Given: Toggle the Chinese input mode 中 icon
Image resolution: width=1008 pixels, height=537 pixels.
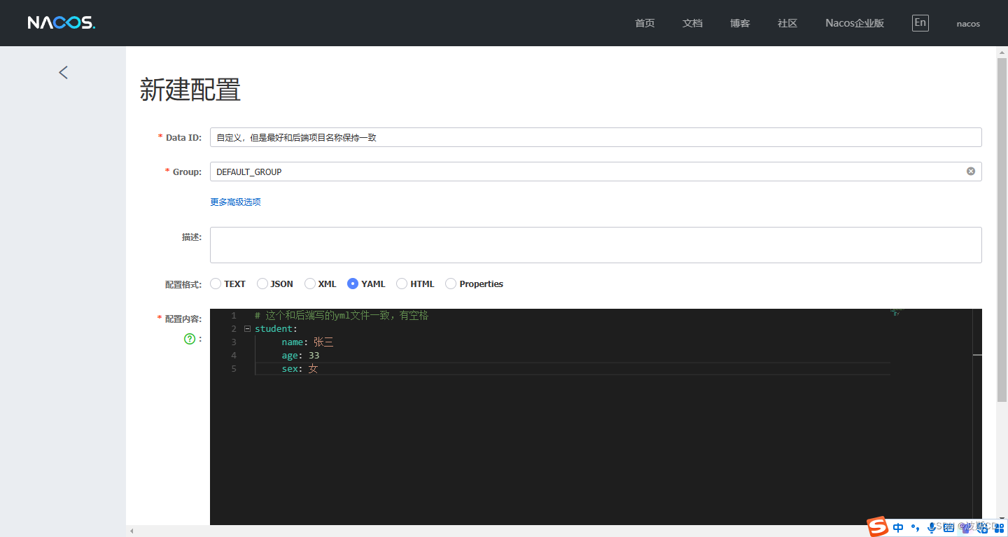Looking at the screenshot, I should tap(898, 528).
